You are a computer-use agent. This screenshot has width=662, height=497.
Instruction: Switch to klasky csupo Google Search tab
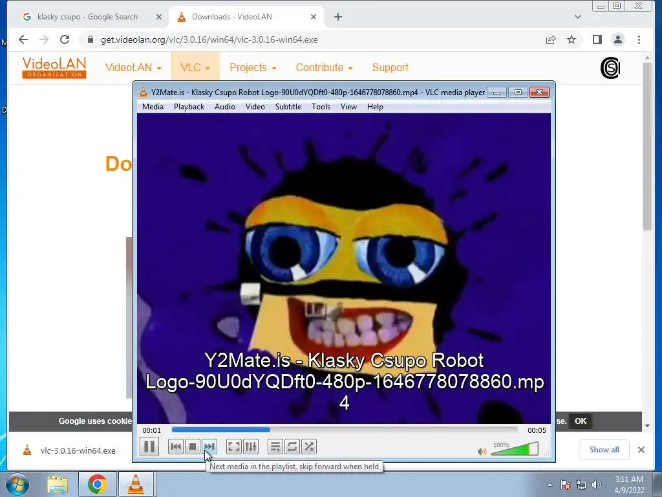(x=87, y=17)
